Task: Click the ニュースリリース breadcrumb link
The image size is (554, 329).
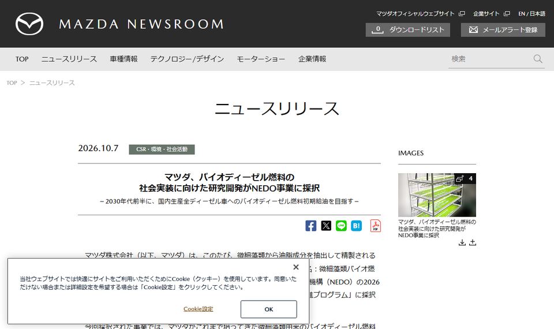Action: [52, 83]
